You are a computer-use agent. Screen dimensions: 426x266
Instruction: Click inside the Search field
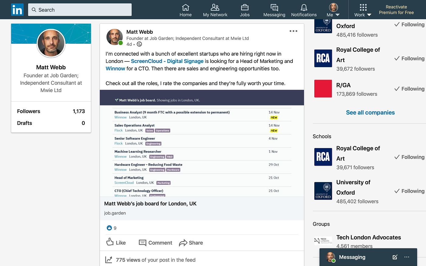pos(80,9)
